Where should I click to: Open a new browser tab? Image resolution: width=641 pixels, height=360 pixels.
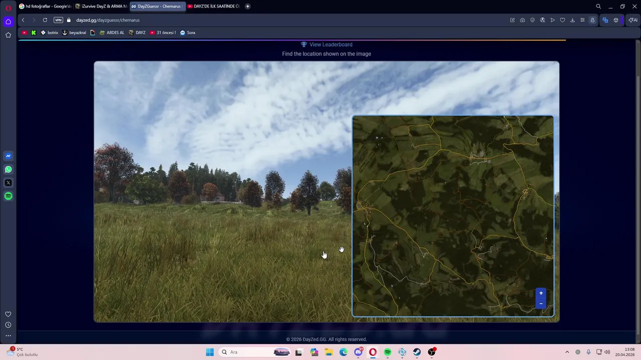point(247,6)
